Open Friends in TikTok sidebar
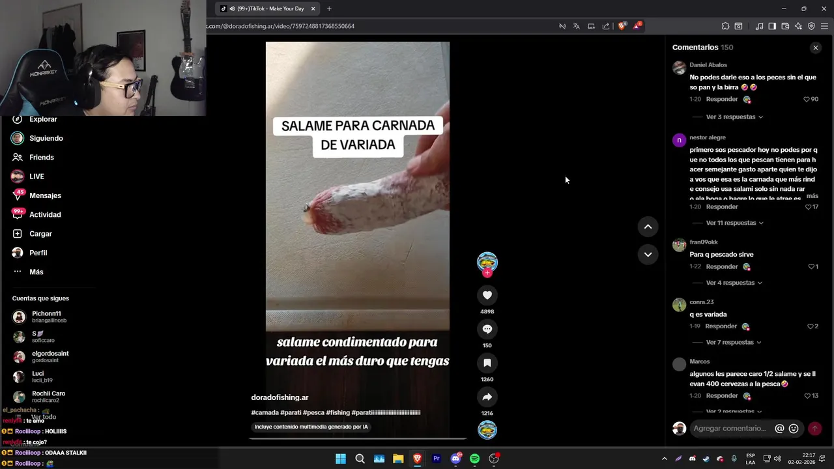 (42, 157)
